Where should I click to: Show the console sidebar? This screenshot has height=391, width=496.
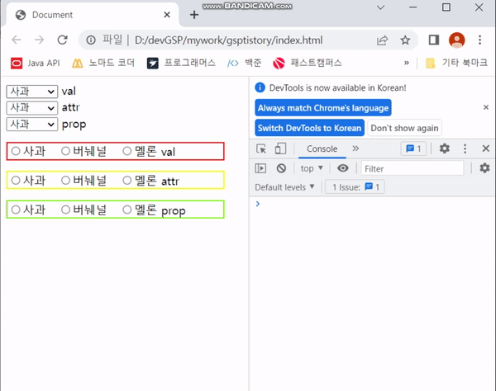[260, 168]
